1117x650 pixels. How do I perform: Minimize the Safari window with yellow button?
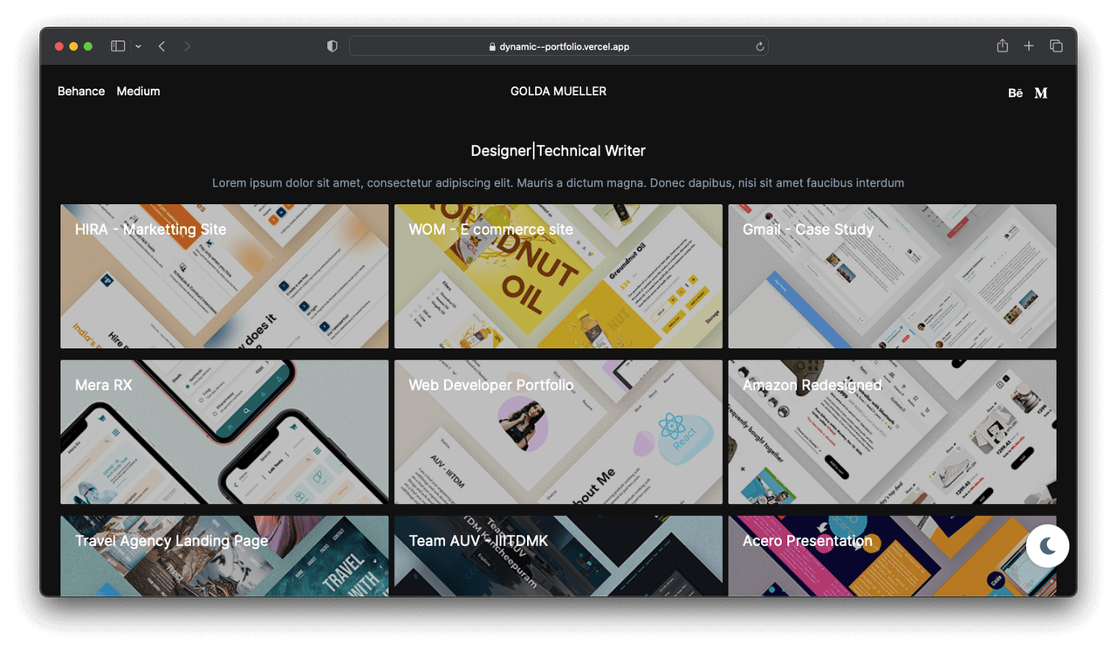coord(73,46)
